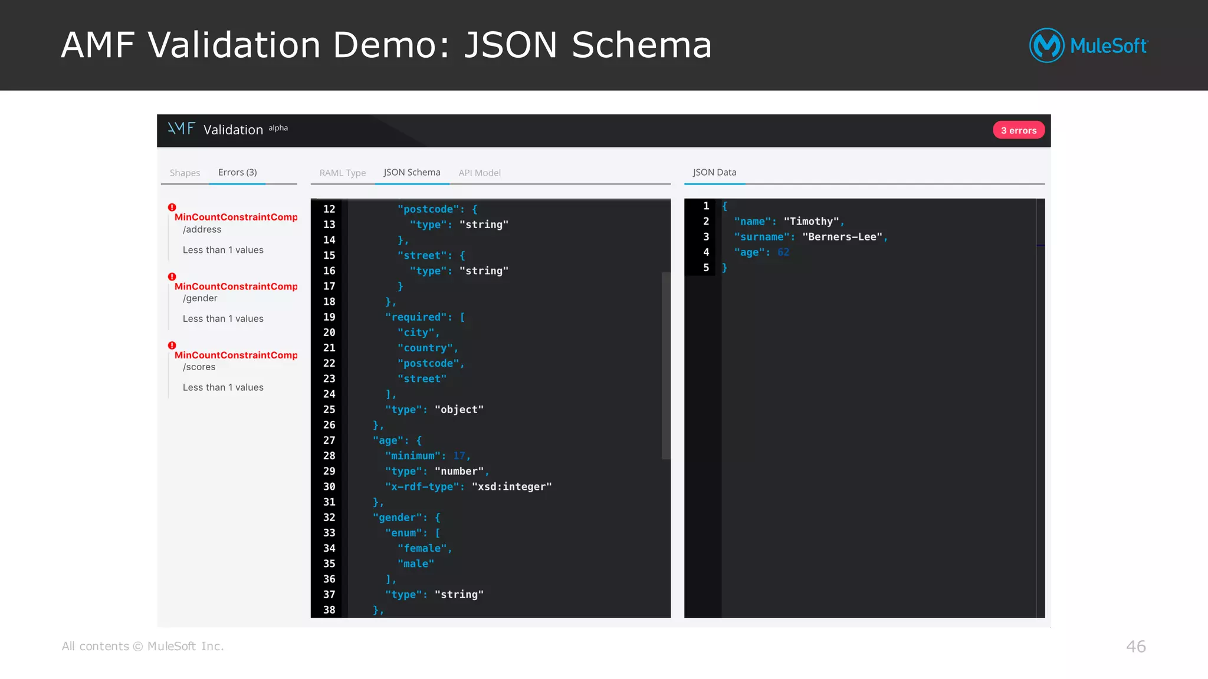Click "city" in the required list
Image resolution: width=1208 pixels, height=679 pixels.
coord(418,332)
